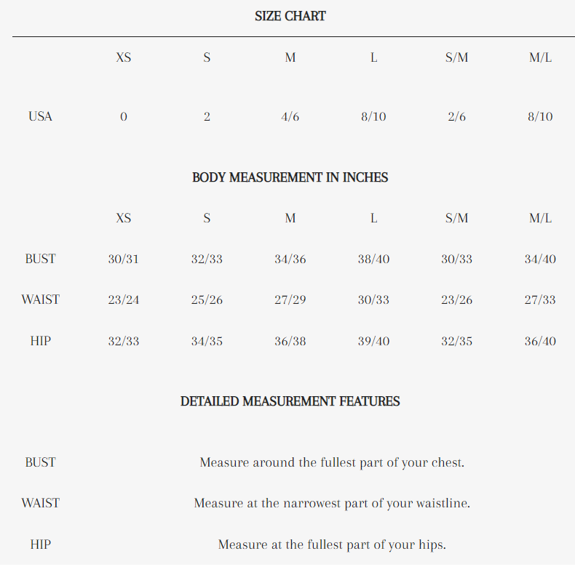This screenshot has width=575, height=567.
Task: Click USA size 0 under XS
Action: (x=124, y=116)
